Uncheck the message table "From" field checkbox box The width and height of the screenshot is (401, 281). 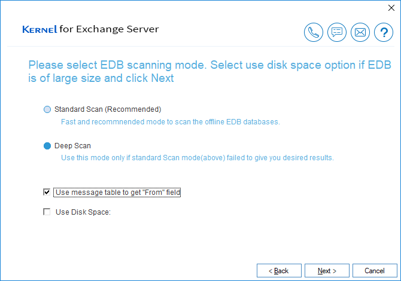[x=47, y=192]
